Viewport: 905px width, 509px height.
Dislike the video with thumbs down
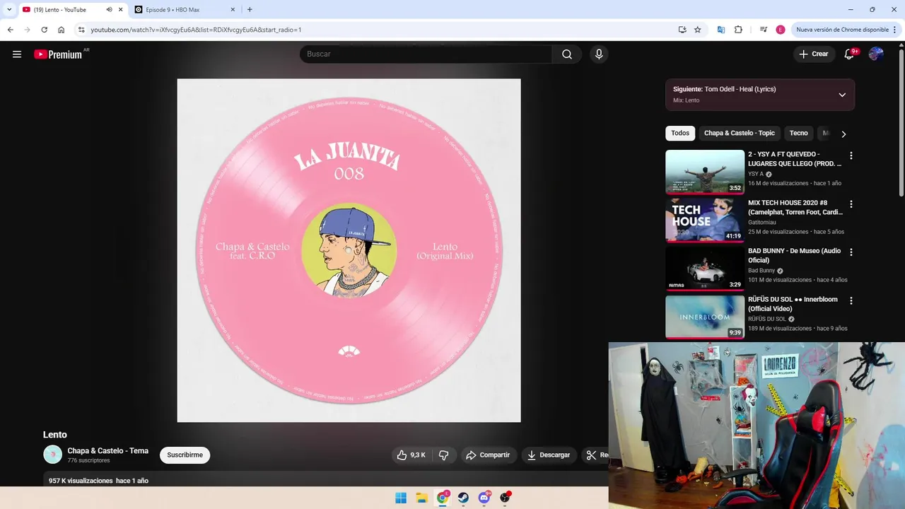pyautogui.click(x=444, y=455)
